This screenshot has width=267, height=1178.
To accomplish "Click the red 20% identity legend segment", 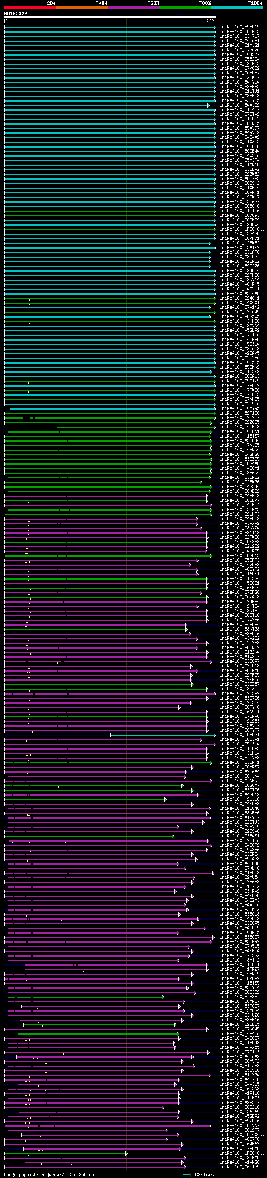I will 30,8.
